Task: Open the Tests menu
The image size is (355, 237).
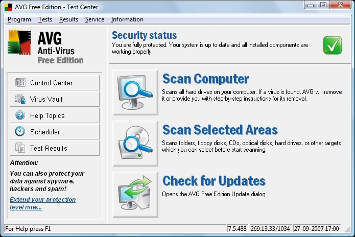Action: click(45, 19)
